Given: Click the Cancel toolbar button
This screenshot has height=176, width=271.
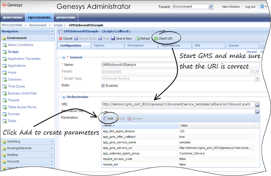Looking at the screenshot, I should point(65,38).
